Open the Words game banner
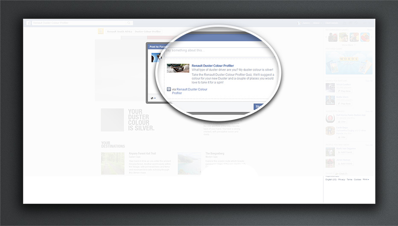 349,63
